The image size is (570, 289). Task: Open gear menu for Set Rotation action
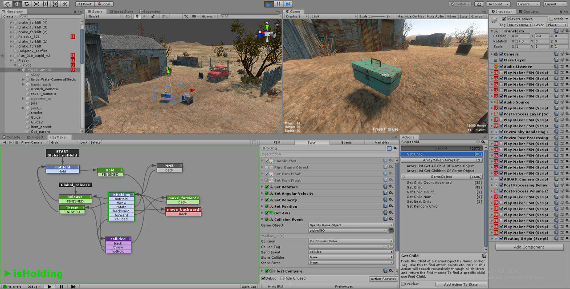pyautogui.click(x=391, y=187)
